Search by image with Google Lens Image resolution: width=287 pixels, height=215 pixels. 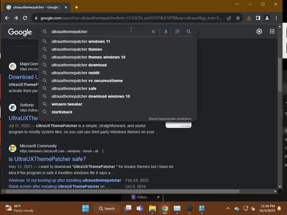(177, 32)
